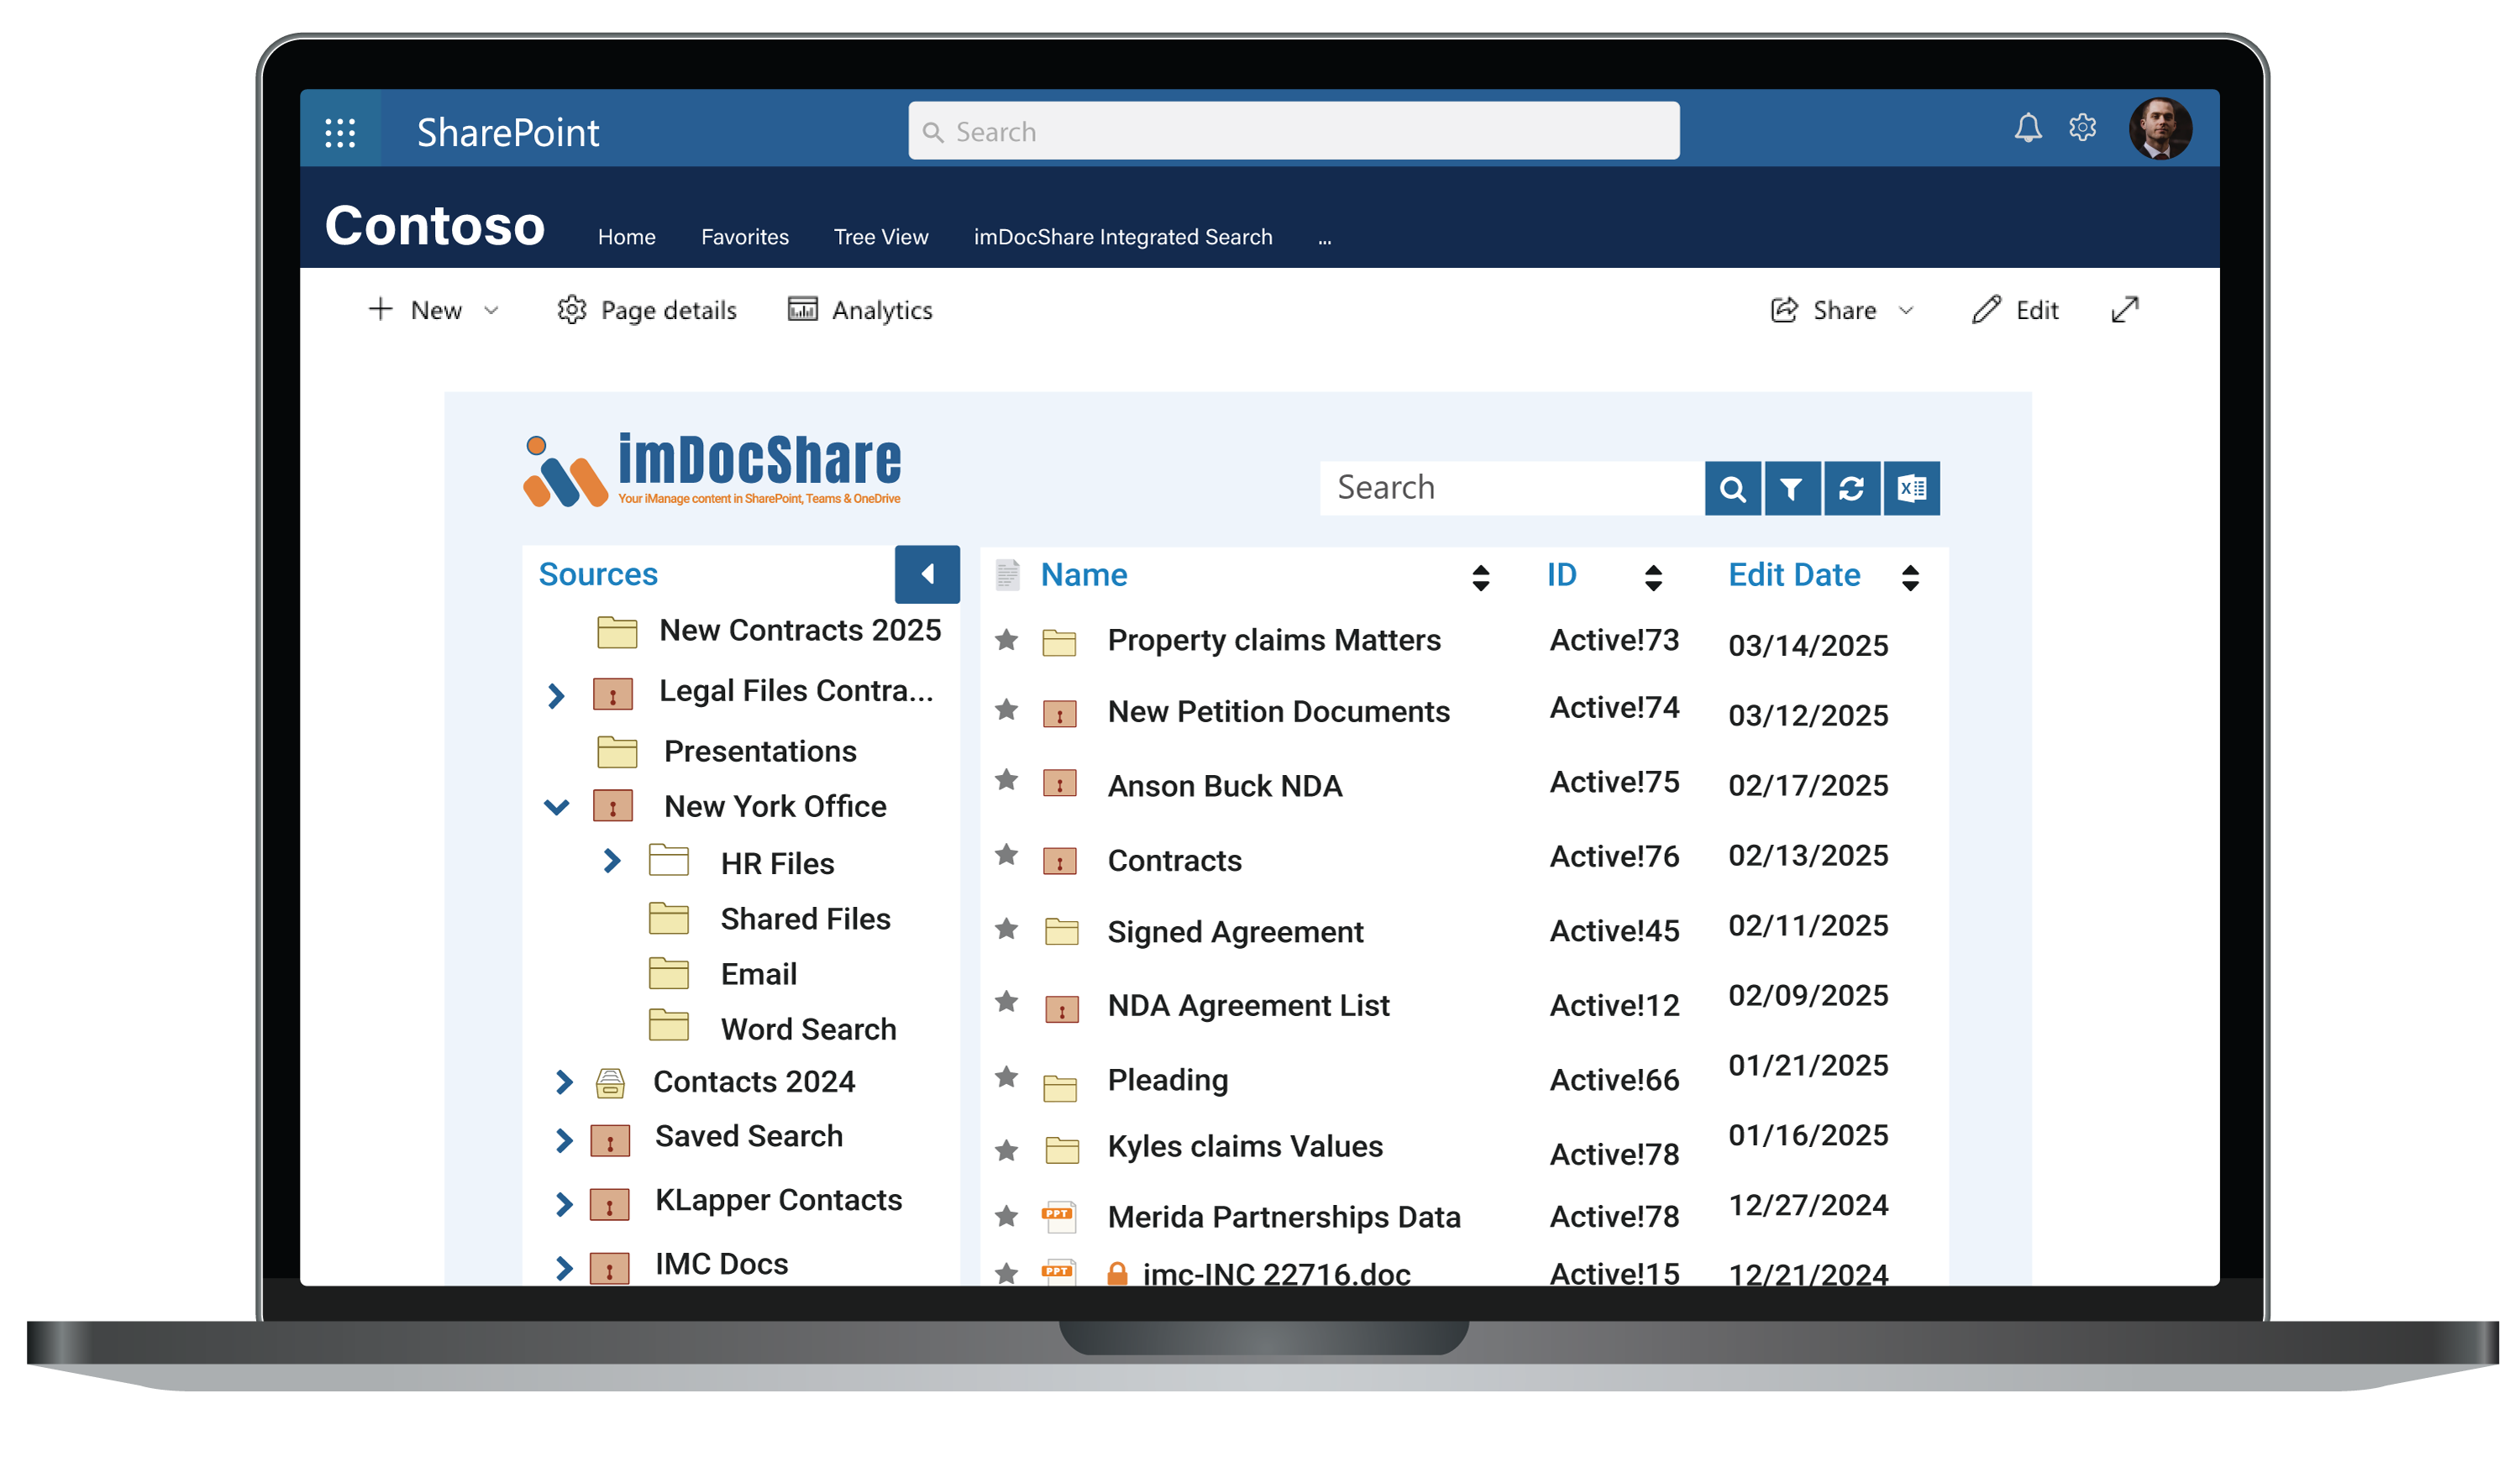Image resolution: width=2520 pixels, height=1472 pixels.
Task: Expand the IMC Docs node
Action: pos(564,1268)
